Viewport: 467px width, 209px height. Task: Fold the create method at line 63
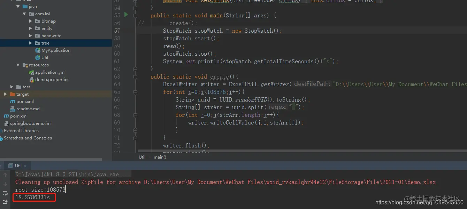click(x=135, y=77)
